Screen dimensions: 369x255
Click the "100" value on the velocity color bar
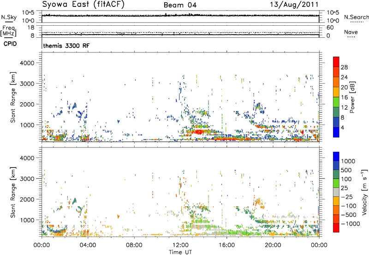(x=346, y=179)
